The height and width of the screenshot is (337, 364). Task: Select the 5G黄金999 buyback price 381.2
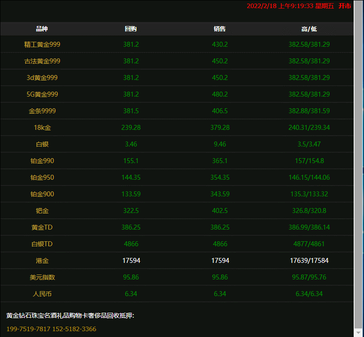131,94
